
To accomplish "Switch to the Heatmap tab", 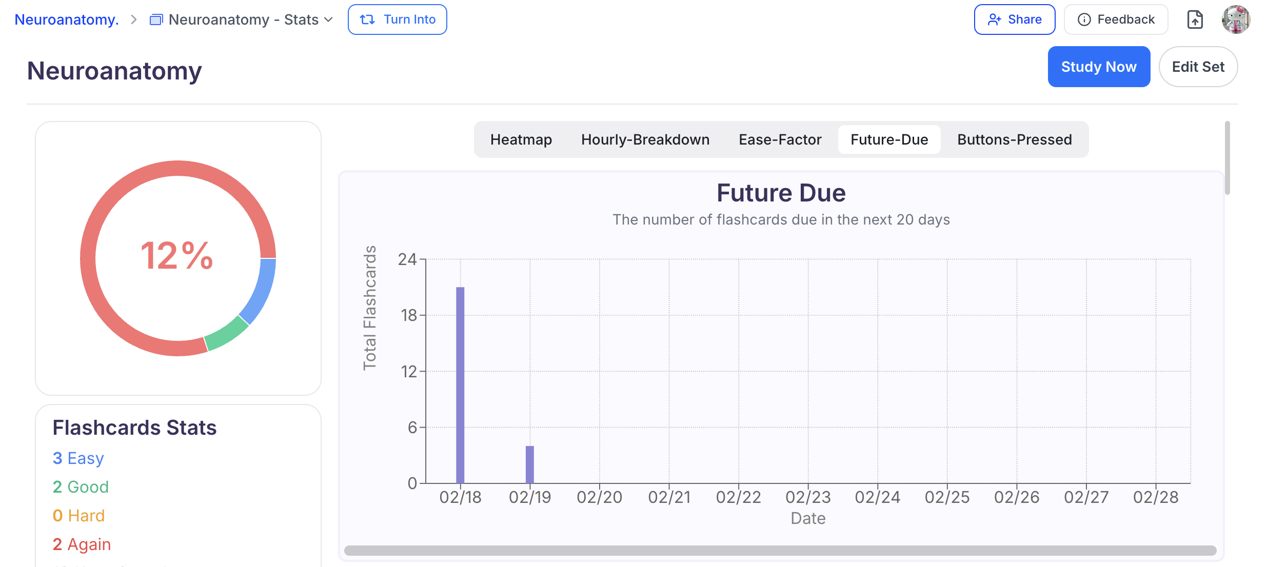I will 521,139.
